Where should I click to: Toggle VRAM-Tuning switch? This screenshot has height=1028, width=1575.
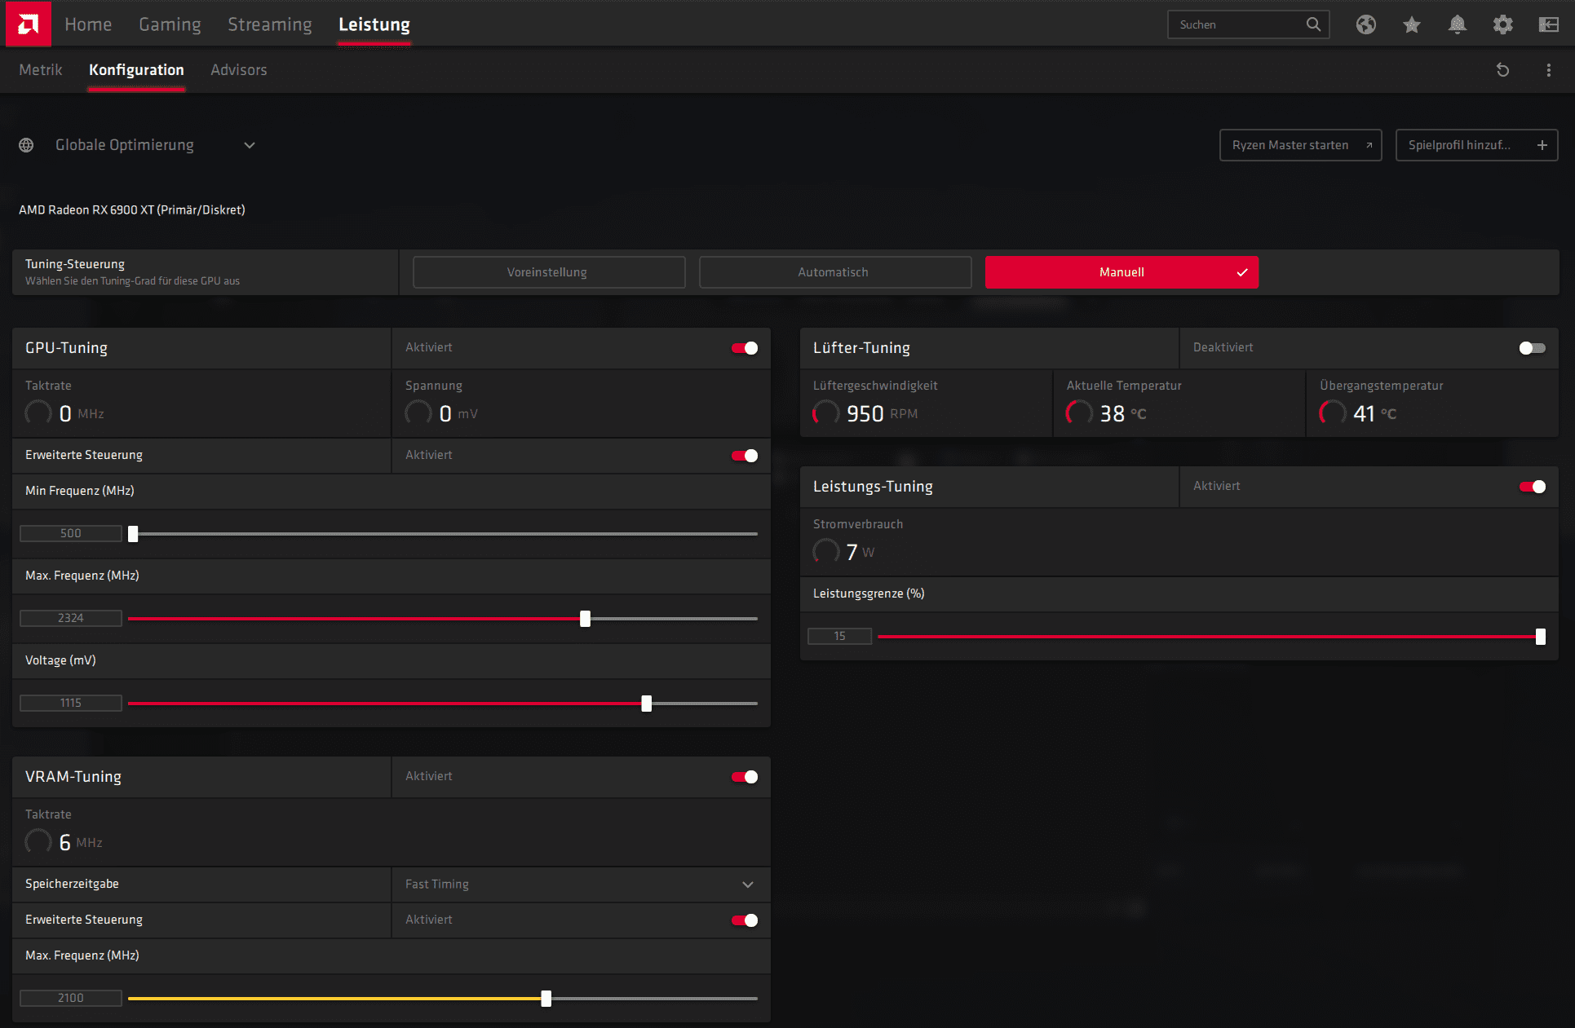tap(745, 777)
